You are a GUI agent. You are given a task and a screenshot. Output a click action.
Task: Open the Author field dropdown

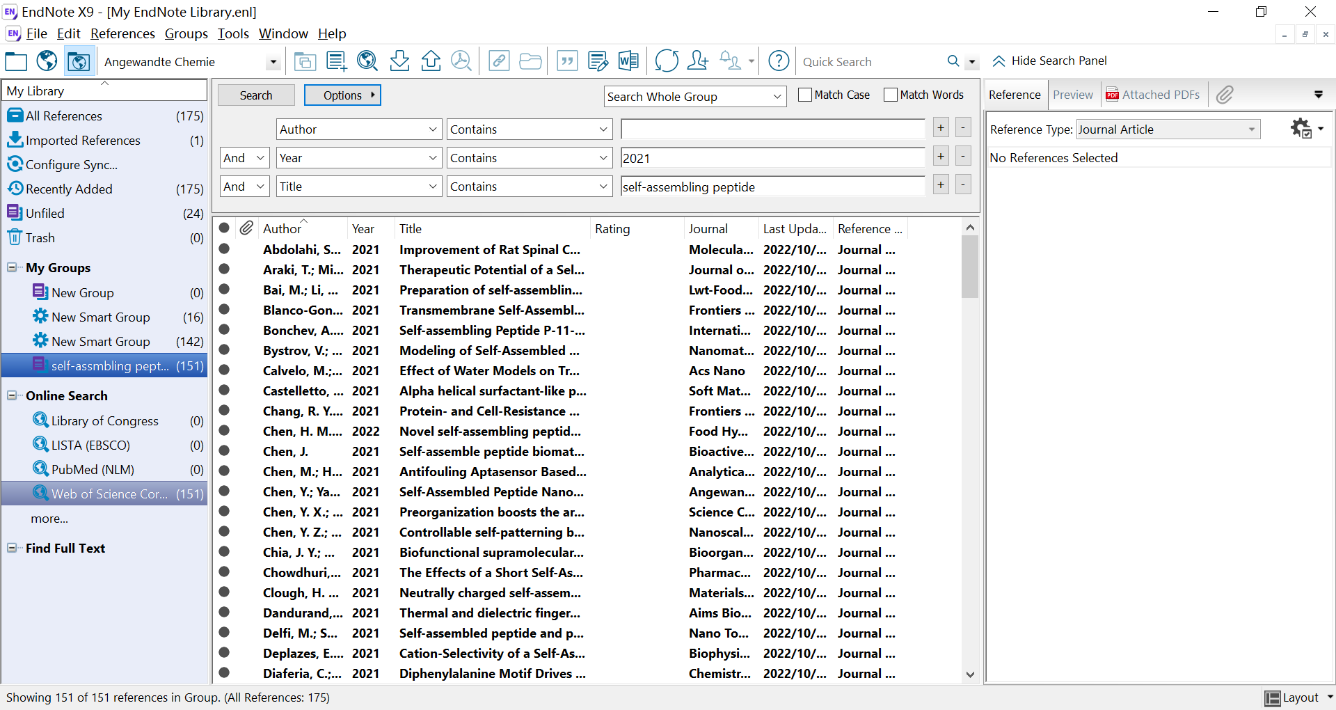(359, 129)
